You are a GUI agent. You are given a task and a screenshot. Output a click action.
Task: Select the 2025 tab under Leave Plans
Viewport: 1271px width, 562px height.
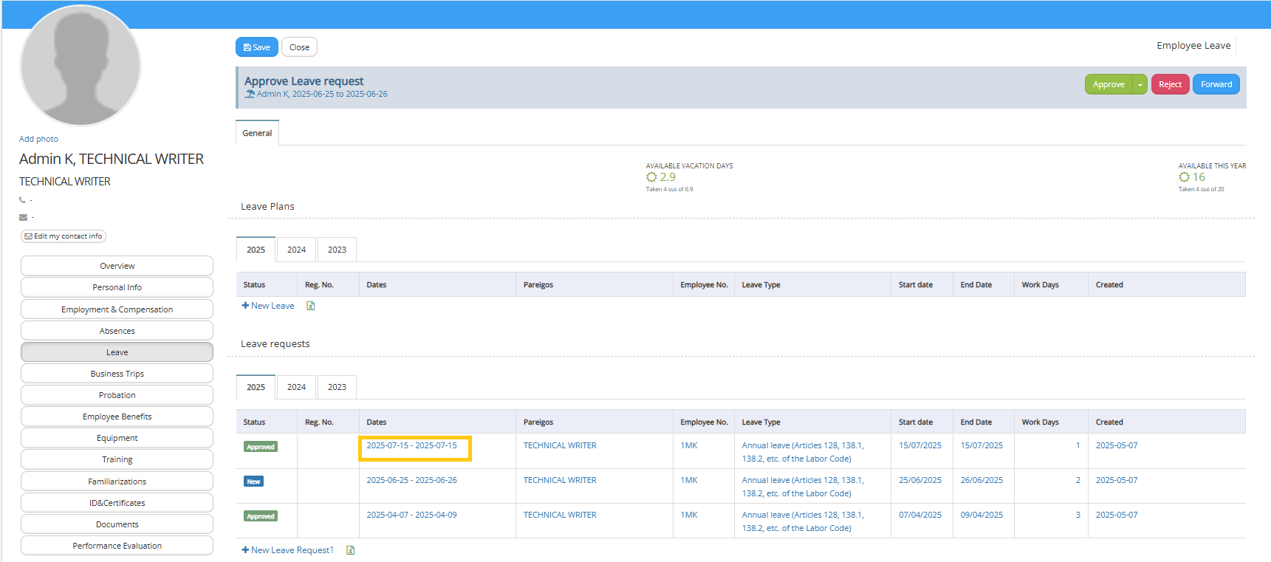(256, 250)
